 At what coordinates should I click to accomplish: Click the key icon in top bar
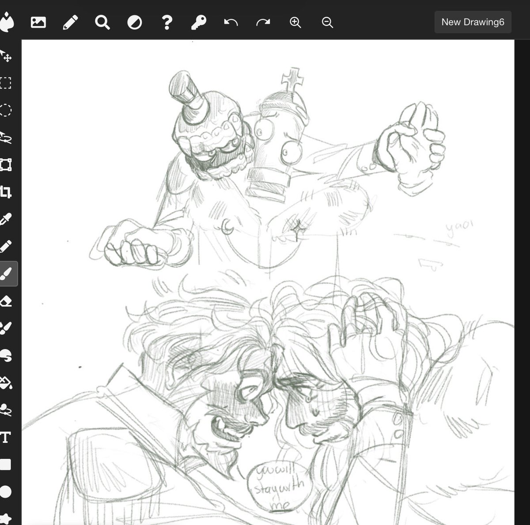point(199,22)
